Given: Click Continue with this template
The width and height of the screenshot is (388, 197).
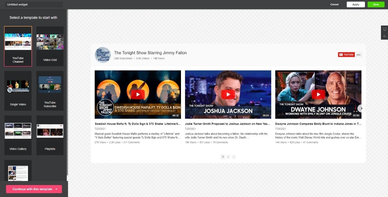Looking at the screenshot, I should [34, 189].
